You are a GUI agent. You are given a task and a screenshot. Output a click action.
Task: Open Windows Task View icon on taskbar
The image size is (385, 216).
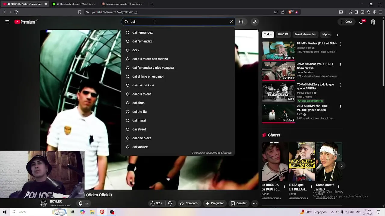click(72, 212)
